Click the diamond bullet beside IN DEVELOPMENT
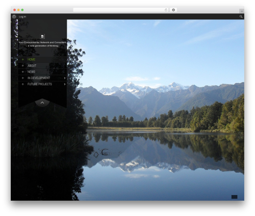Viewport: 255px width, 216px height. coord(23,78)
